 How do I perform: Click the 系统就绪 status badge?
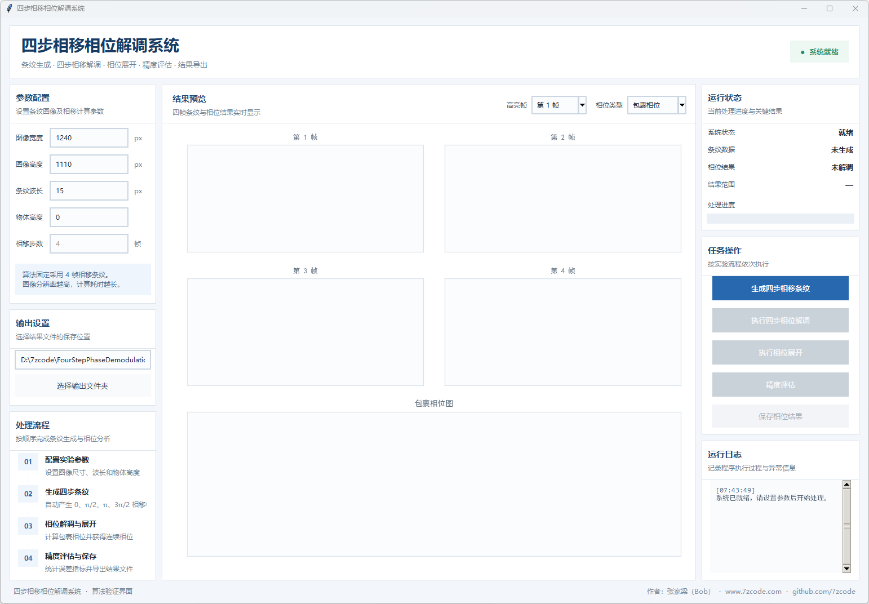coord(819,52)
